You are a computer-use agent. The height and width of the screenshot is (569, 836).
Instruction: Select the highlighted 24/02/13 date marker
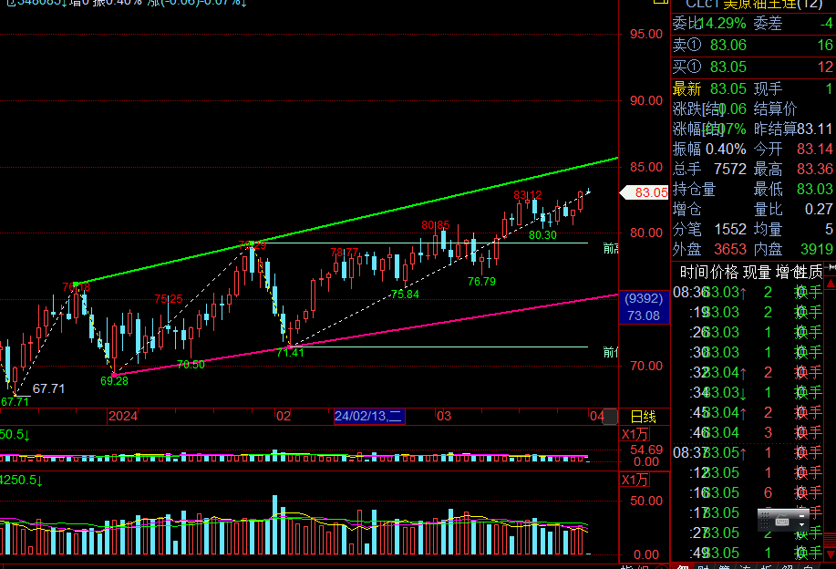click(x=368, y=417)
